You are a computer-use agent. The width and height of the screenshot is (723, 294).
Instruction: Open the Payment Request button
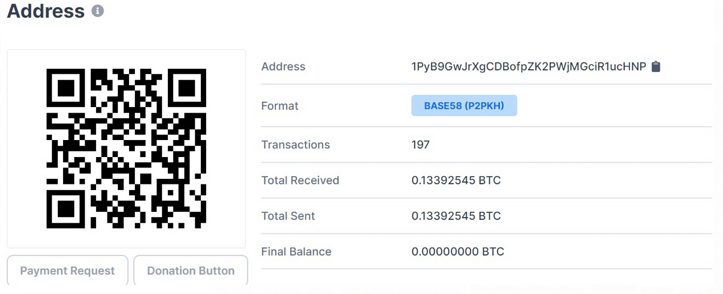(67, 270)
